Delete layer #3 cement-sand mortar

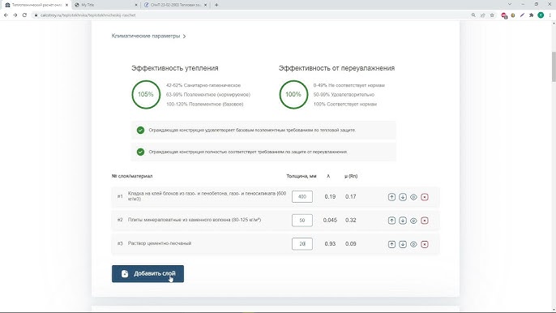coord(425,244)
